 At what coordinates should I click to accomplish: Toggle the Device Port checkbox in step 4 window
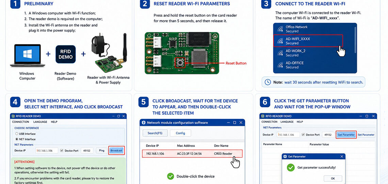62,150
